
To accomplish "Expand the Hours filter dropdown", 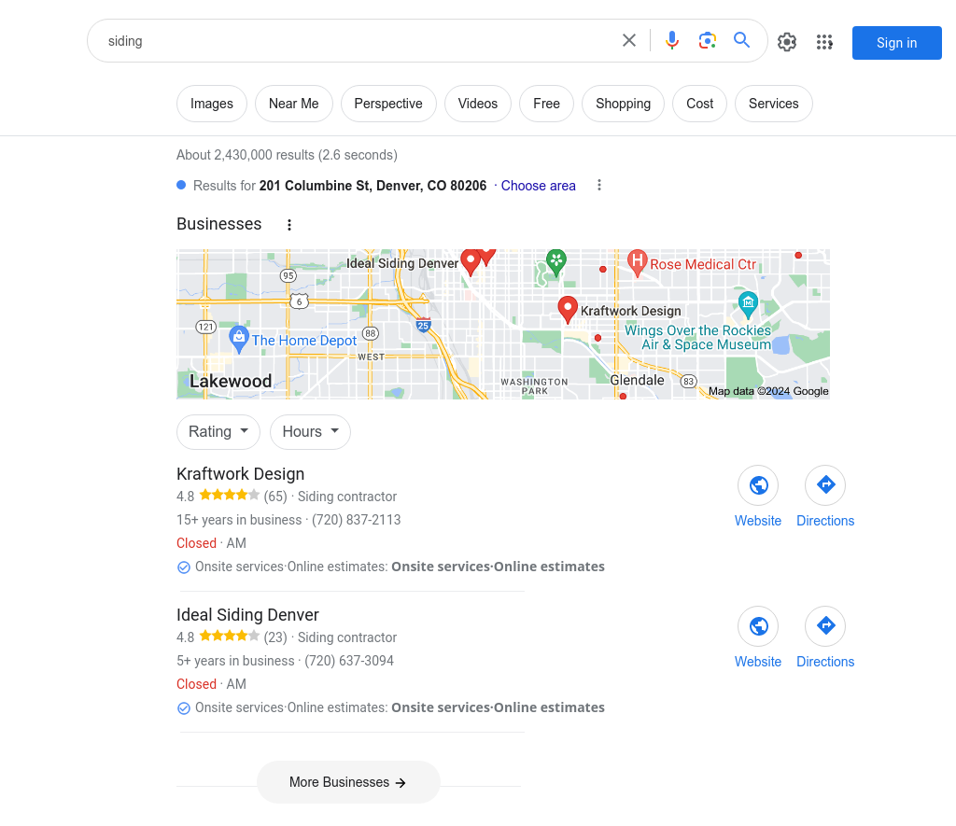I will pos(310,432).
